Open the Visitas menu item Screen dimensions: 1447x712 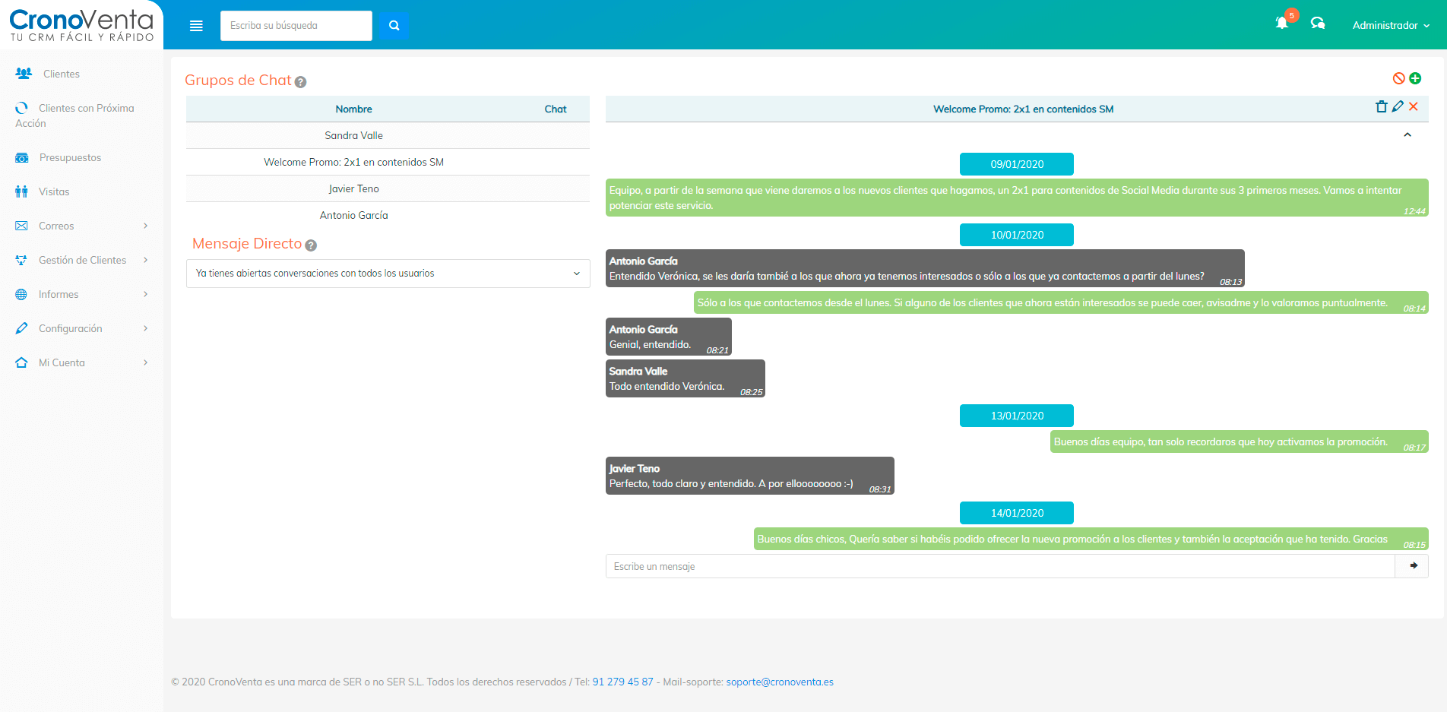(54, 191)
